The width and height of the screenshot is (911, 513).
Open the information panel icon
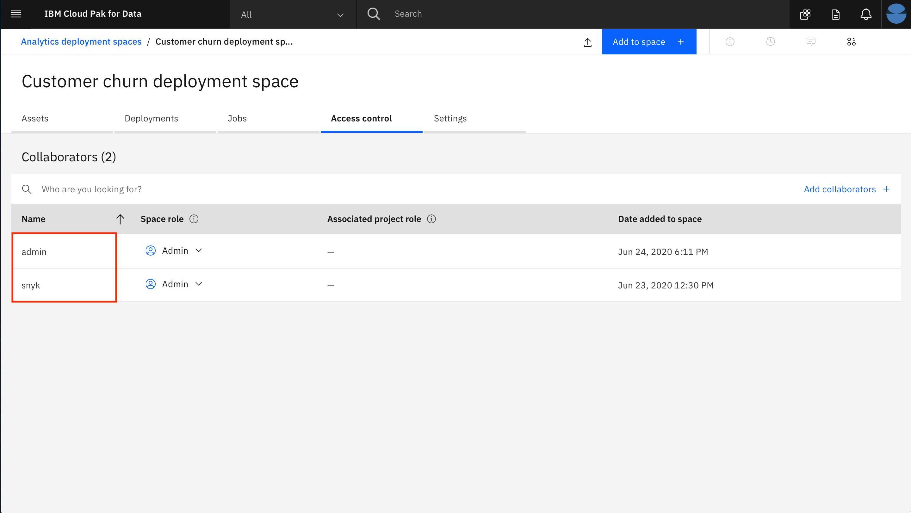(x=730, y=42)
